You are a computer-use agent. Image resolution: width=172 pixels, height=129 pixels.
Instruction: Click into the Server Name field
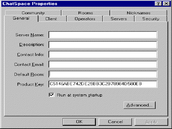(x=103, y=35)
